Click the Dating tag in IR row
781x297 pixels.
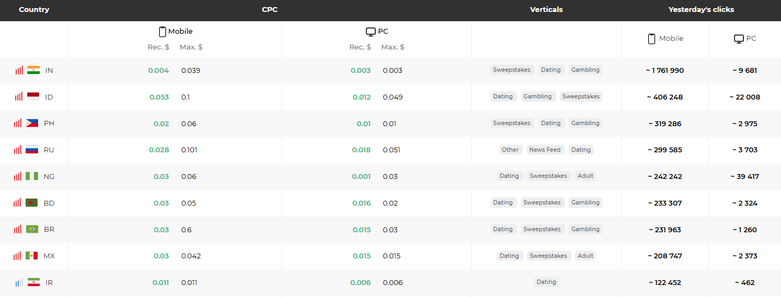(x=546, y=282)
